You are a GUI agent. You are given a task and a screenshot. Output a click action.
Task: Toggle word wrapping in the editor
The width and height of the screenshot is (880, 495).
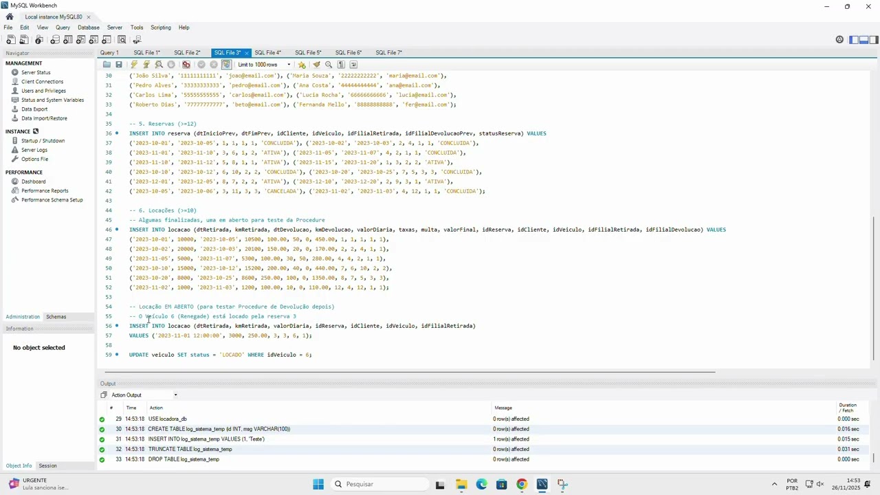pyautogui.click(x=353, y=65)
